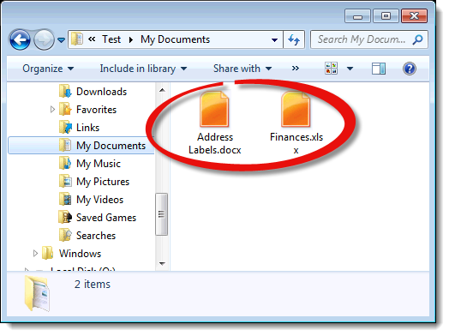The height and width of the screenshot is (336, 449).
Task: Click into Search My Documents field
Action: (362, 39)
